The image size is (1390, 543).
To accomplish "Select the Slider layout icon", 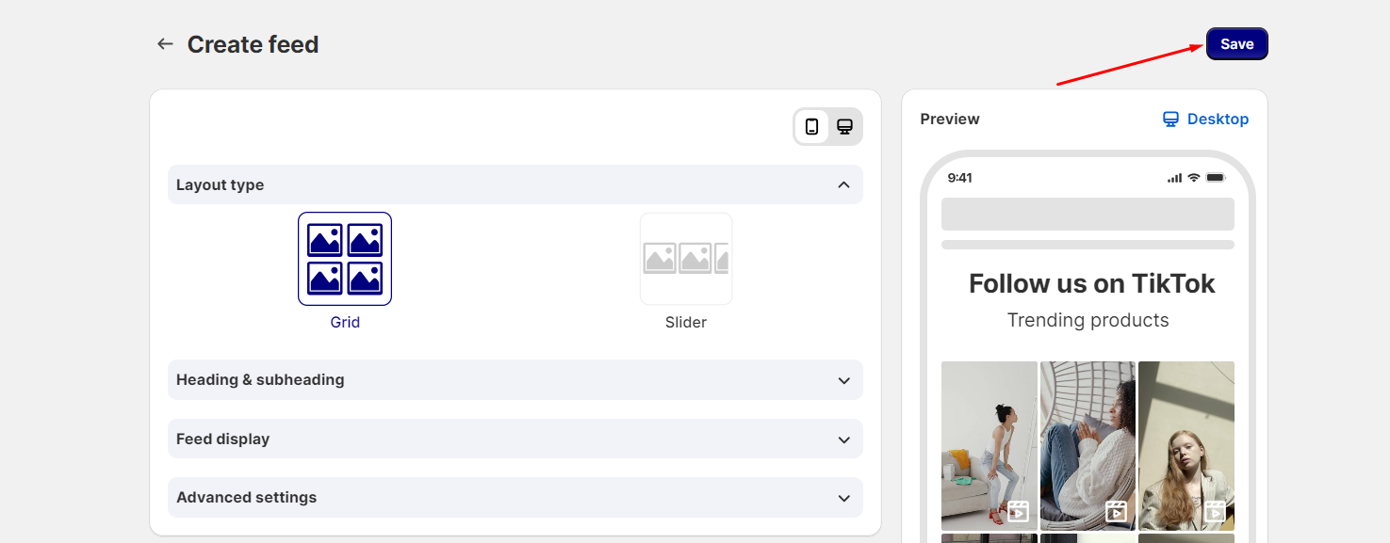I will click(x=686, y=259).
